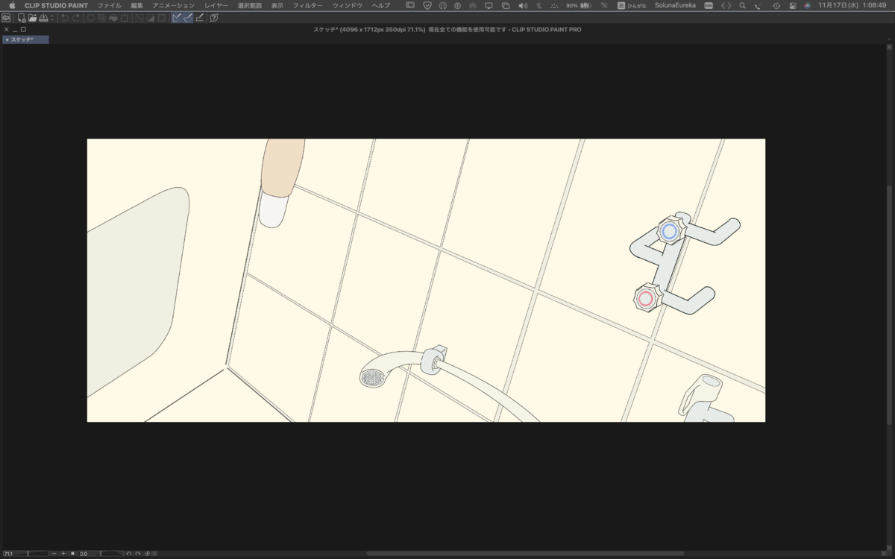Viewport: 895px width, 559px height.
Task: Click the Scale/Rotate transform icon
Action: [125, 18]
